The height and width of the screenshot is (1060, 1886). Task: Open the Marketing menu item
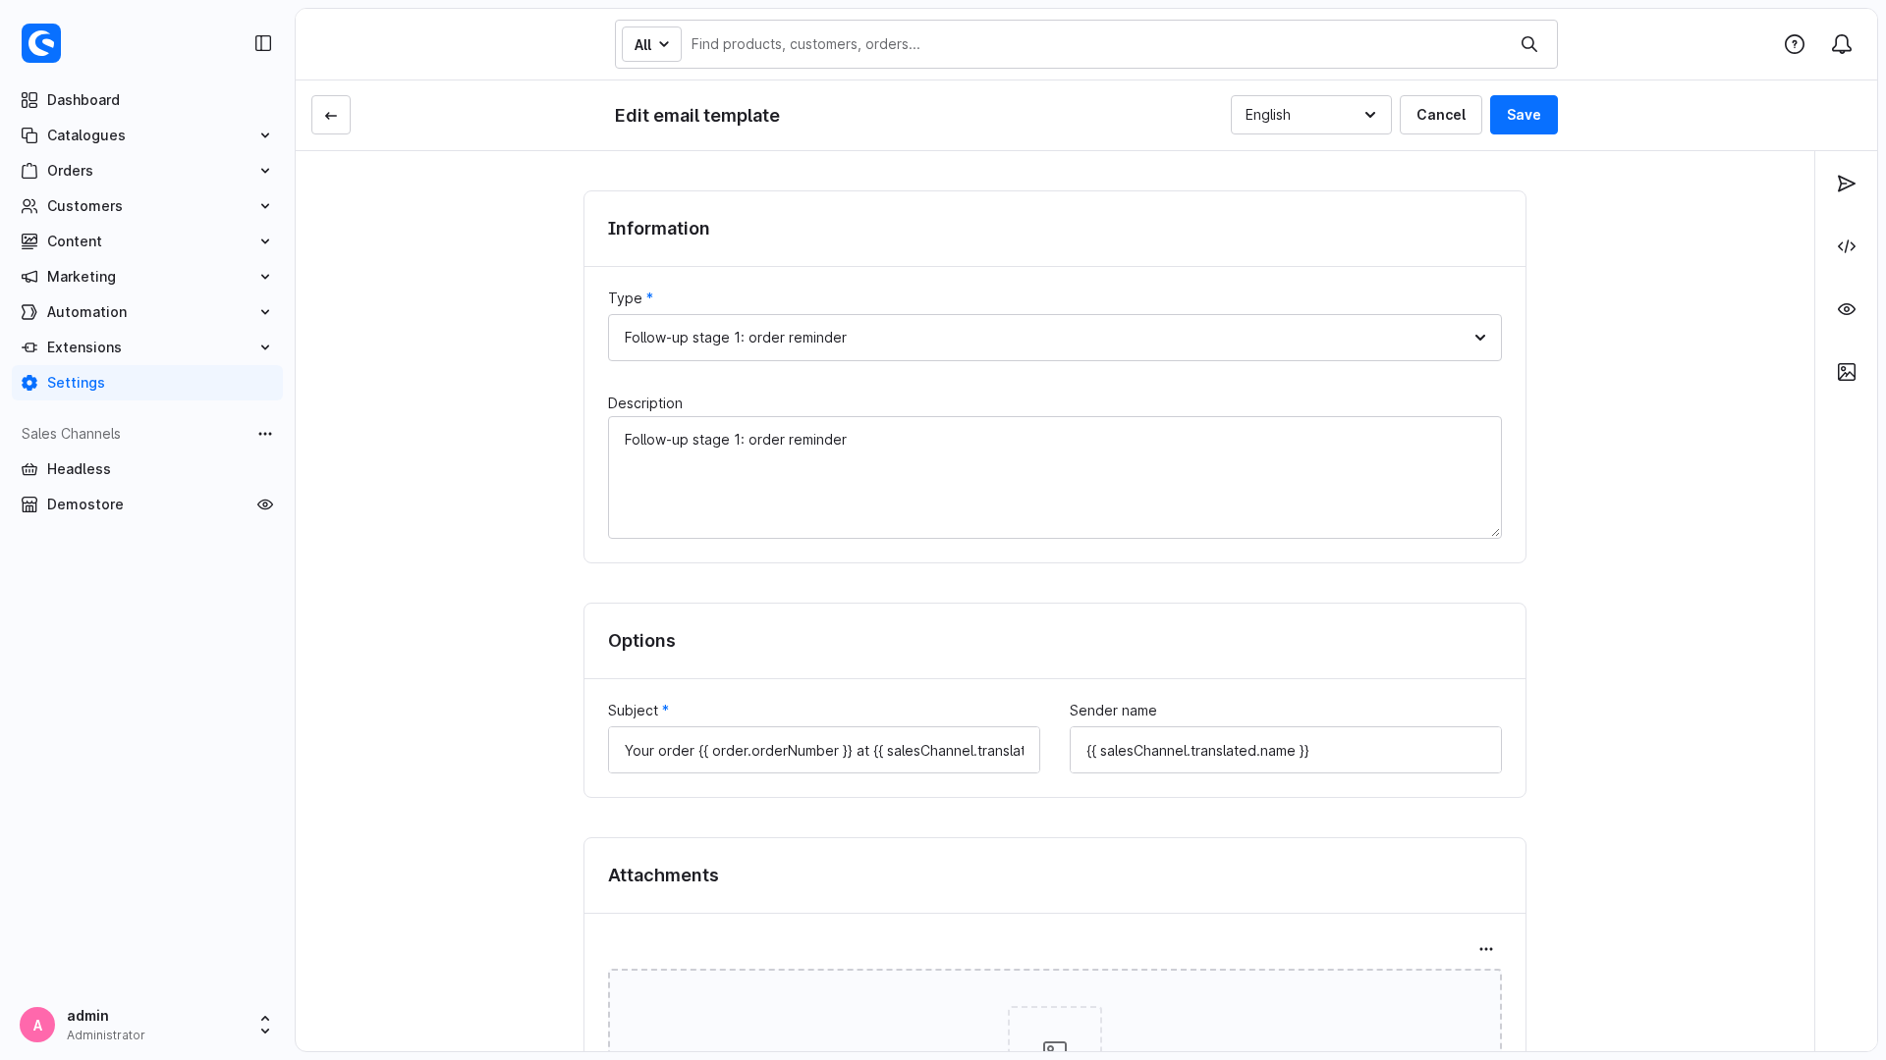click(147, 277)
